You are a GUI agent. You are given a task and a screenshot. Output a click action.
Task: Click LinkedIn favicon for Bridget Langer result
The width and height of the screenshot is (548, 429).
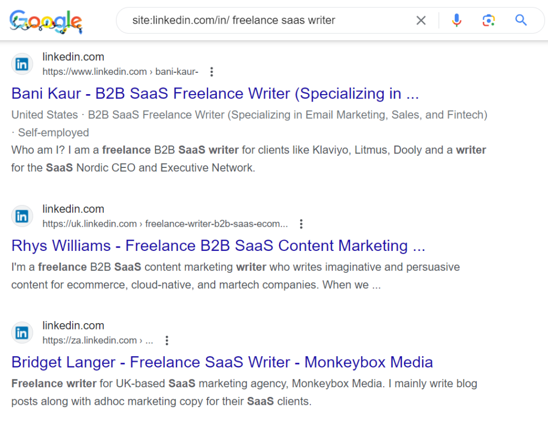point(22,333)
